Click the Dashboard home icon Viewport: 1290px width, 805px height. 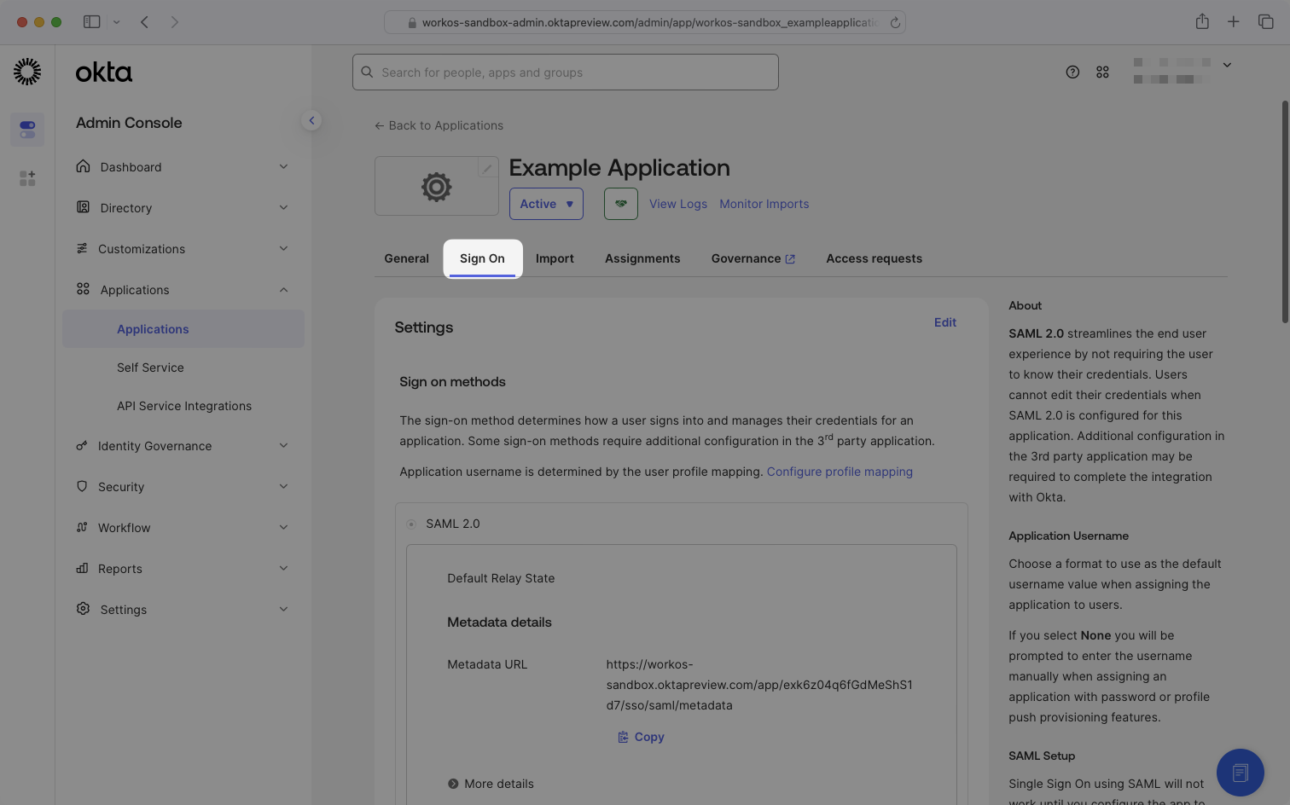pyautogui.click(x=83, y=166)
